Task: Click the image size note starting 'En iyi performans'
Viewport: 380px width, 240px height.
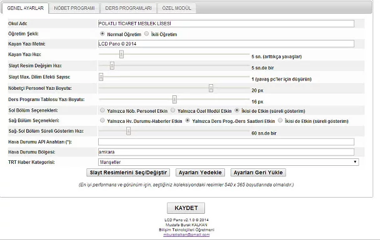Action: 186,185
